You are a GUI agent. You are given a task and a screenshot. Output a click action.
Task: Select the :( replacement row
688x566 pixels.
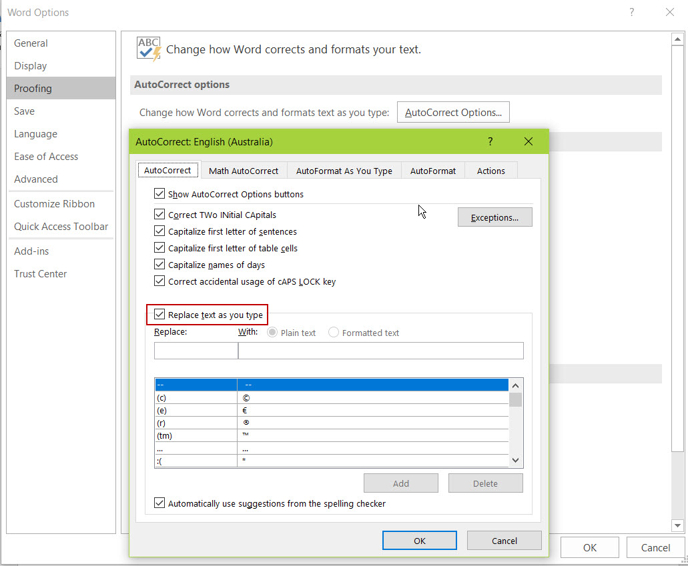click(332, 461)
